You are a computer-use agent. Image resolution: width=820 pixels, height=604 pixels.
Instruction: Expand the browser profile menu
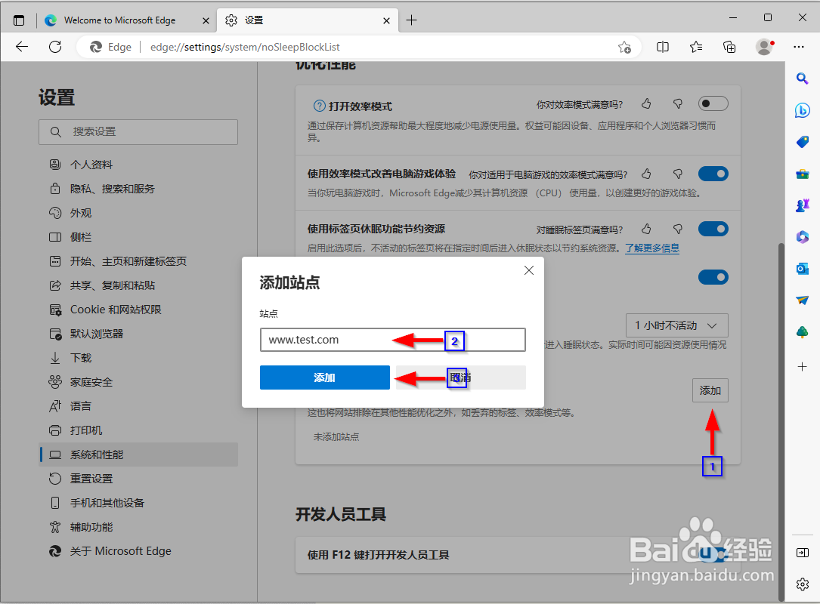point(763,47)
